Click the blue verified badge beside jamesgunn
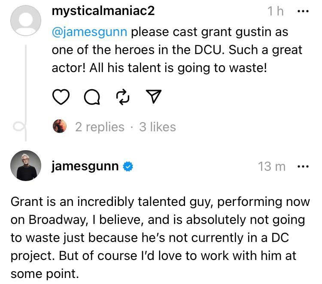The width and height of the screenshot is (322, 284). (128, 166)
